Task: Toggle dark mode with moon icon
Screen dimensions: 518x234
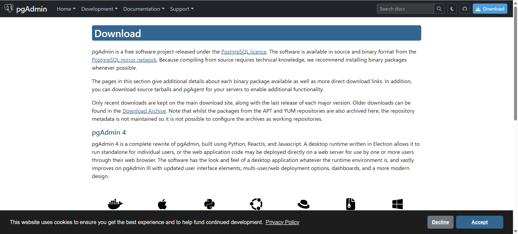Action: 452,9
